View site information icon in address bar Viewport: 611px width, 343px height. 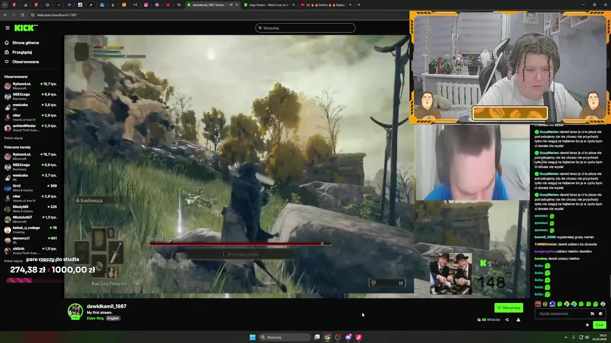[x=32, y=15]
